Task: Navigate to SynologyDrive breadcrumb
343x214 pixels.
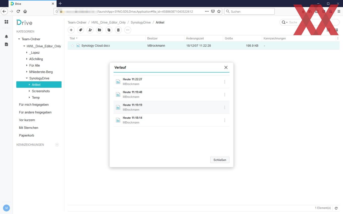Action: pyautogui.click(x=141, y=22)
